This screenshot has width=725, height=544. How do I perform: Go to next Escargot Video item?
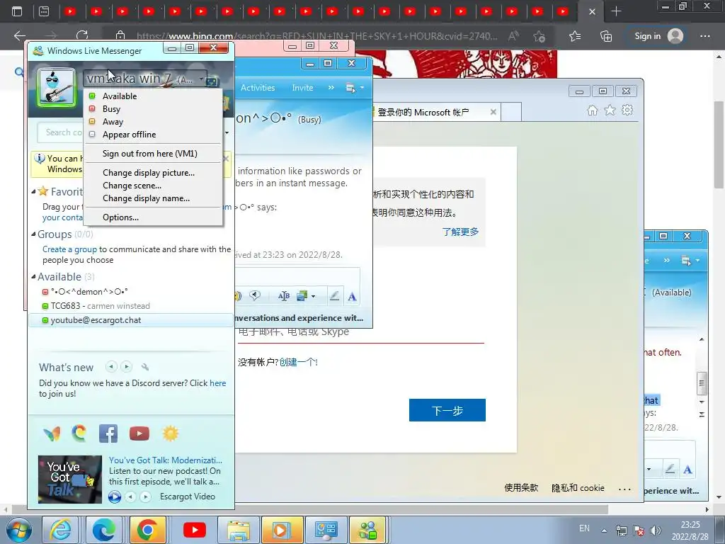[145, 497]
